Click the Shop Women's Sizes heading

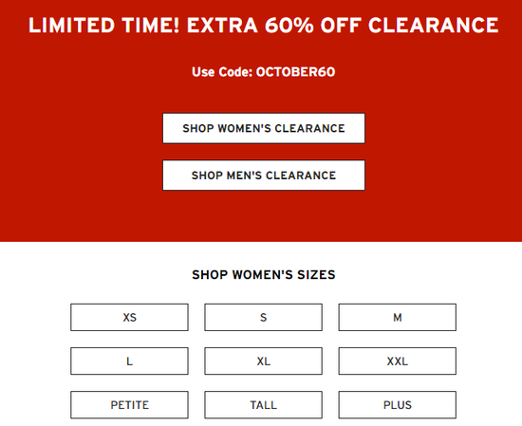(x=263, y=275)
